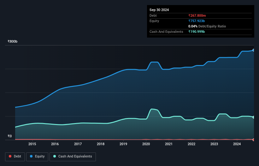Select the 2024 x-axis label
The image size is (259, 166).
coord(237,144)
